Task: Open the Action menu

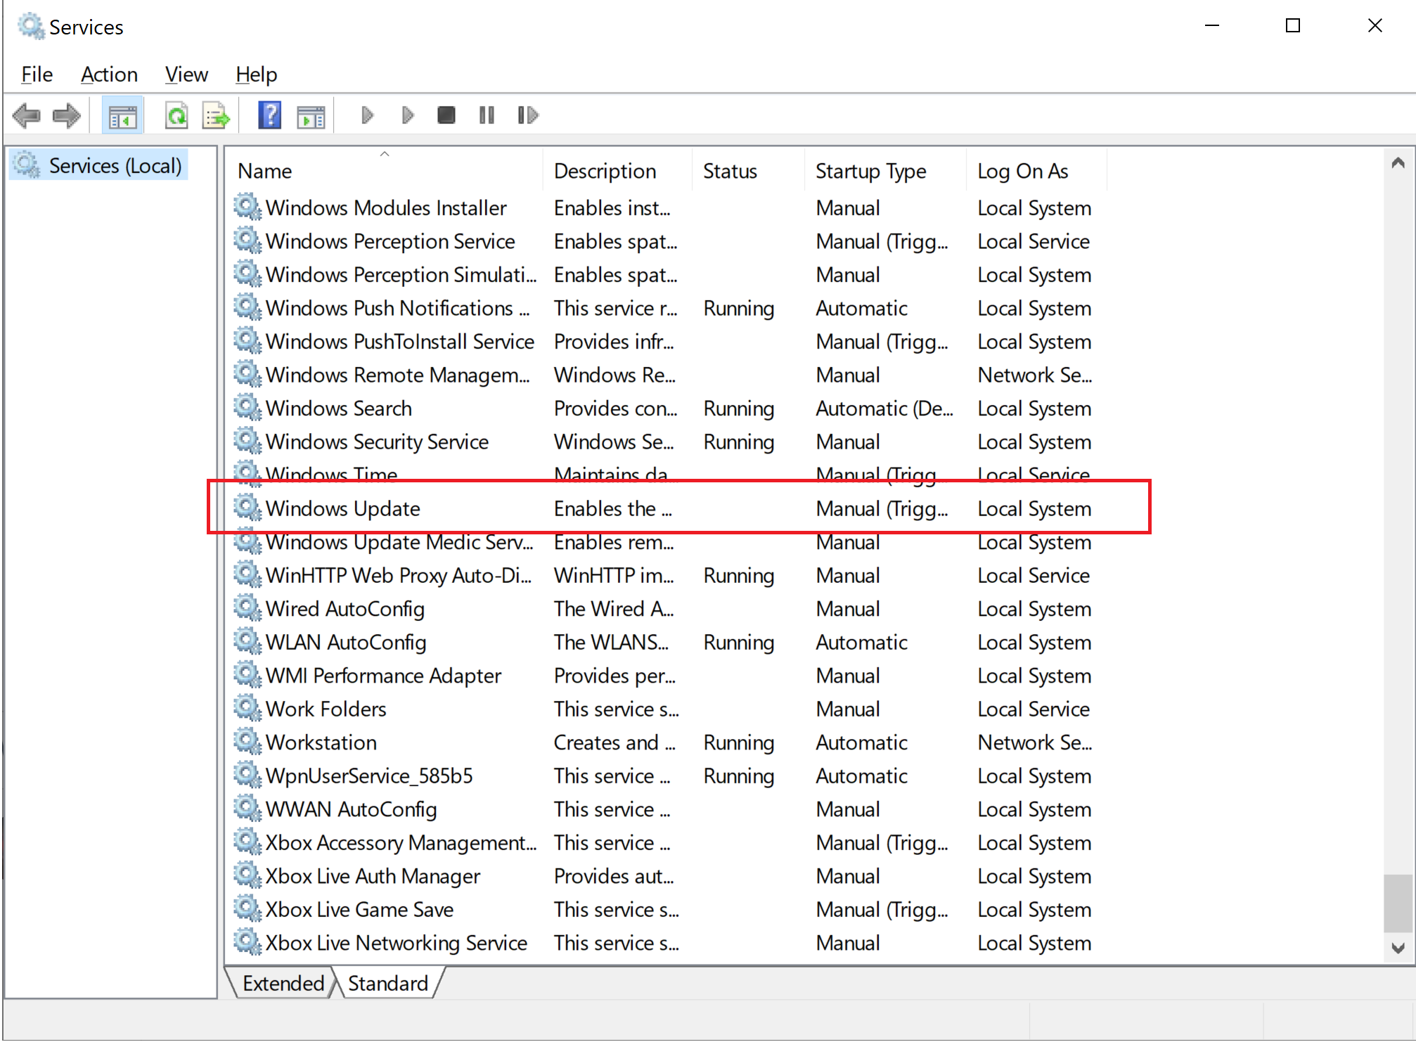Action: pyautogui.click(x=109, y=74)
